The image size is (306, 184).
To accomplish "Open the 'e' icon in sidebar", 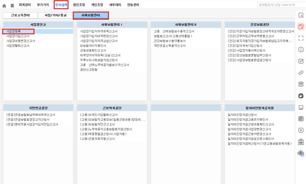I will point(301,119).
